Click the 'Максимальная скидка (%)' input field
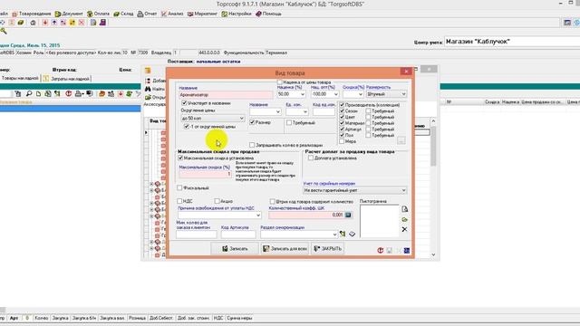This screenshot has height=326, width=580. click(x=206, y=174)
